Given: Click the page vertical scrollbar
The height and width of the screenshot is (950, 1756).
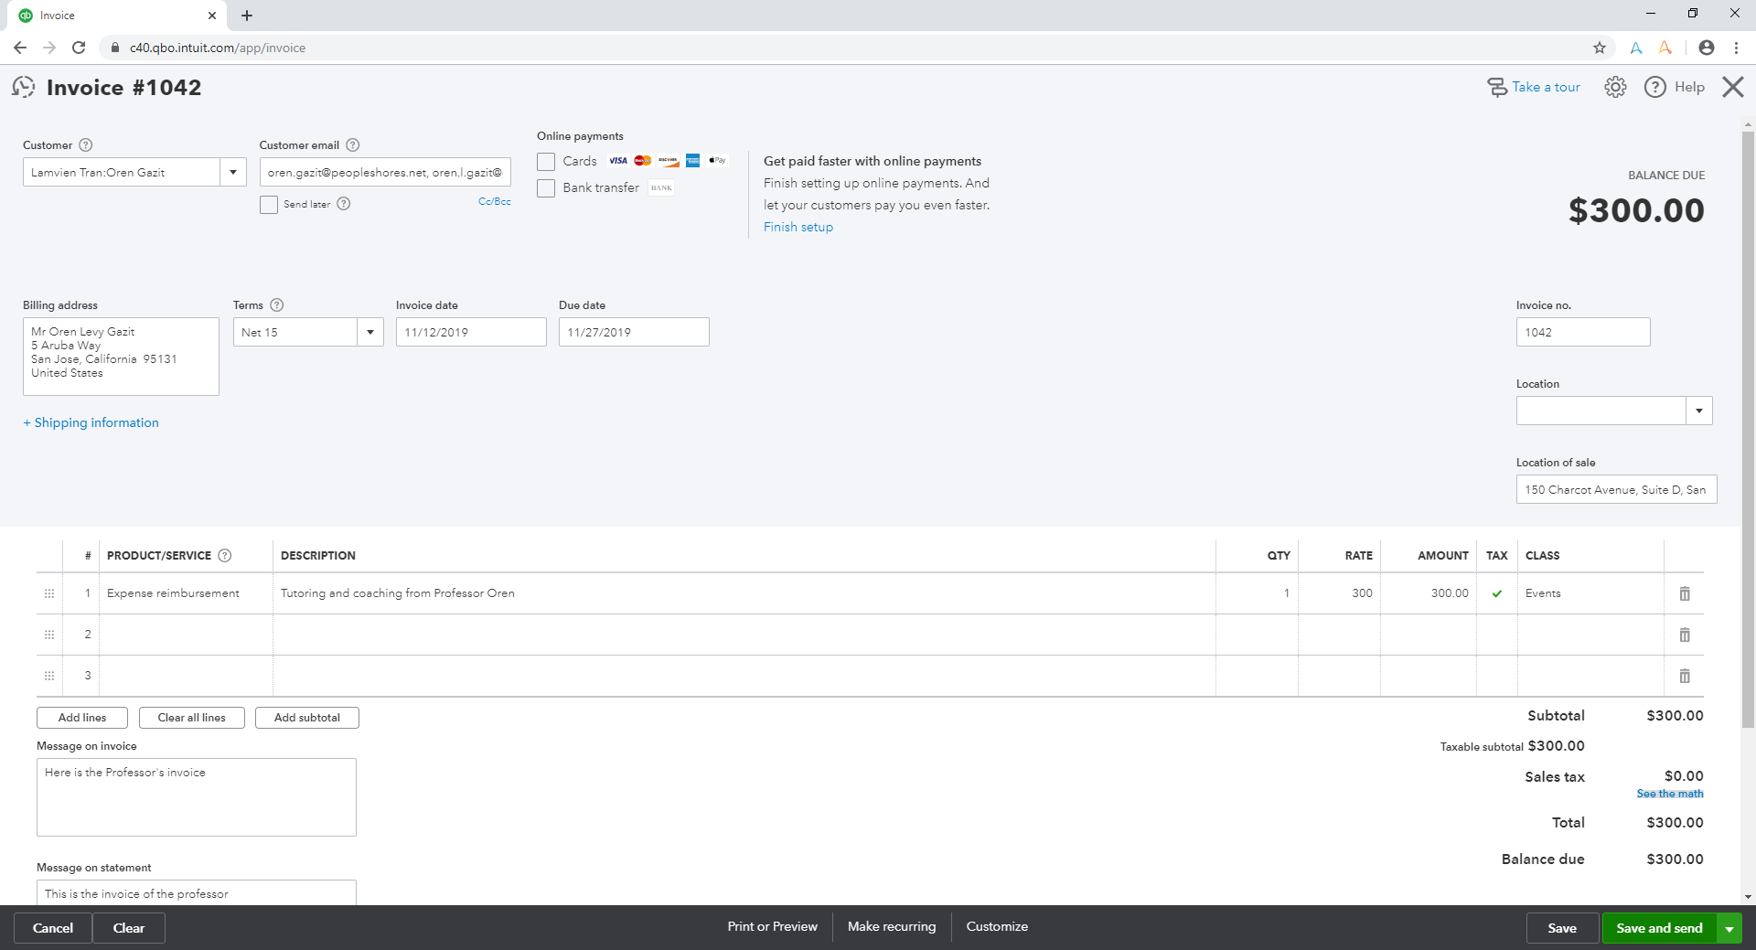Looking at the screenshot, I should [x=1748, y=430].
